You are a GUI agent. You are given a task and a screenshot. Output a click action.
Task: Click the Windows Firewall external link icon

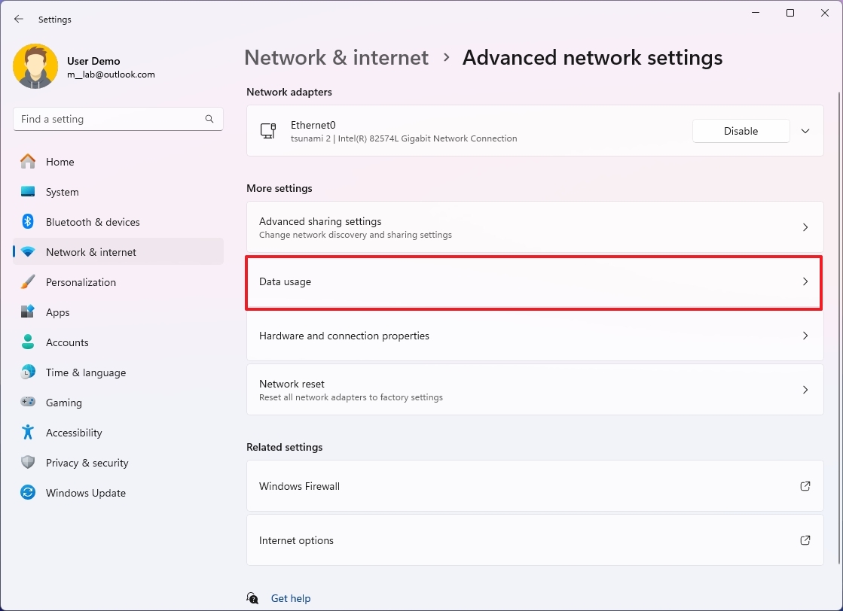805,486
